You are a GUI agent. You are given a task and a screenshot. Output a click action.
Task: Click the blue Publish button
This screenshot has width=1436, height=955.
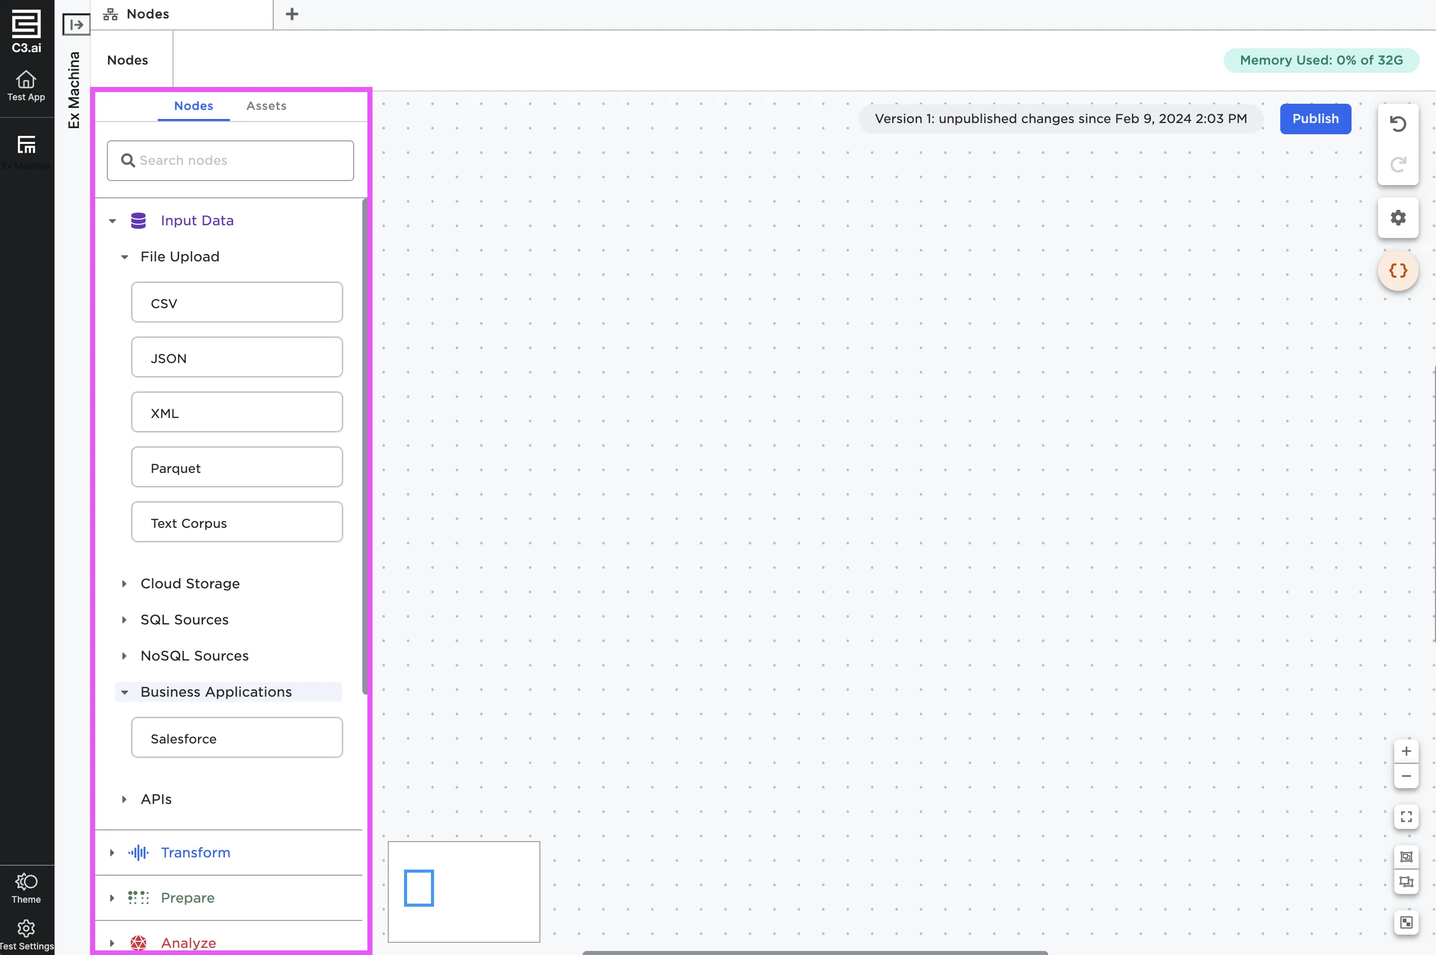click(x=1315, y=119)
